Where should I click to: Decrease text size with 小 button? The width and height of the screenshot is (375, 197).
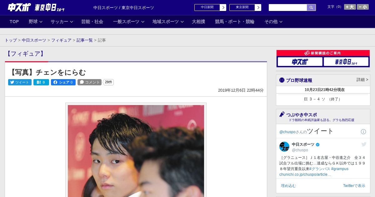click(x=363, y=7)
